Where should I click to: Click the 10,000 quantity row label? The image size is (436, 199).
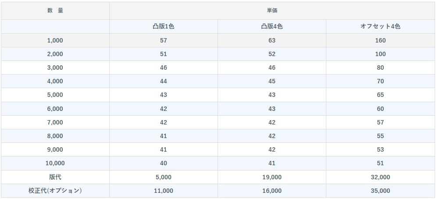point(55,163)
